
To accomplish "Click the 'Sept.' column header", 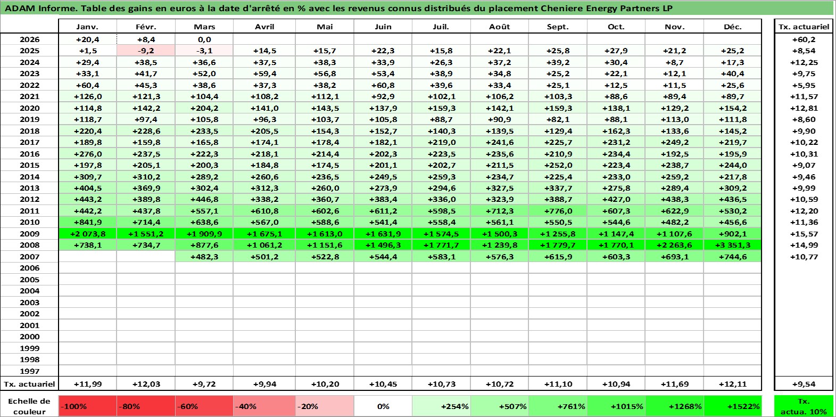I will tap(558, 27).
